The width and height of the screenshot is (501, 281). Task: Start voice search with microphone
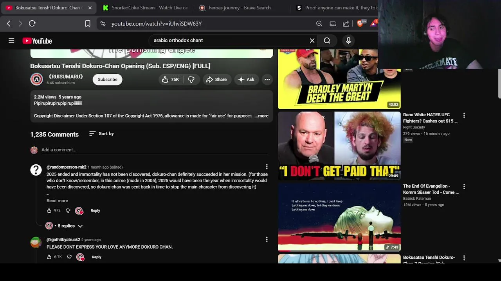pyautogui.click(x=348, y=41)
